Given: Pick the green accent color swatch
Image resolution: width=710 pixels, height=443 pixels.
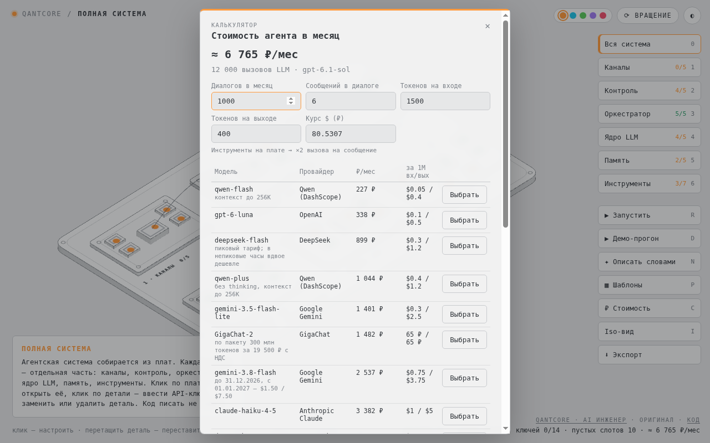Looking at the screenshot, I should (583, 16).
